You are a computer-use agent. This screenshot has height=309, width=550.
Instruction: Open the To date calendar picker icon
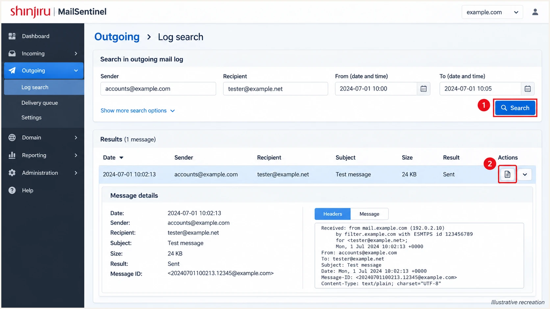pos(528,89)
